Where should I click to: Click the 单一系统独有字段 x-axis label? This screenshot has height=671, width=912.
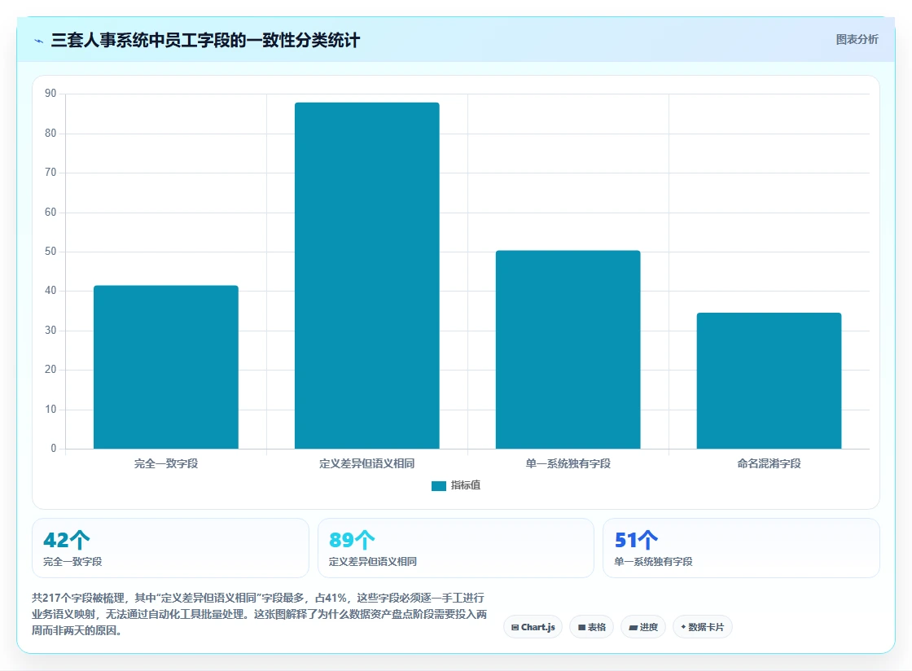point(568,463)
